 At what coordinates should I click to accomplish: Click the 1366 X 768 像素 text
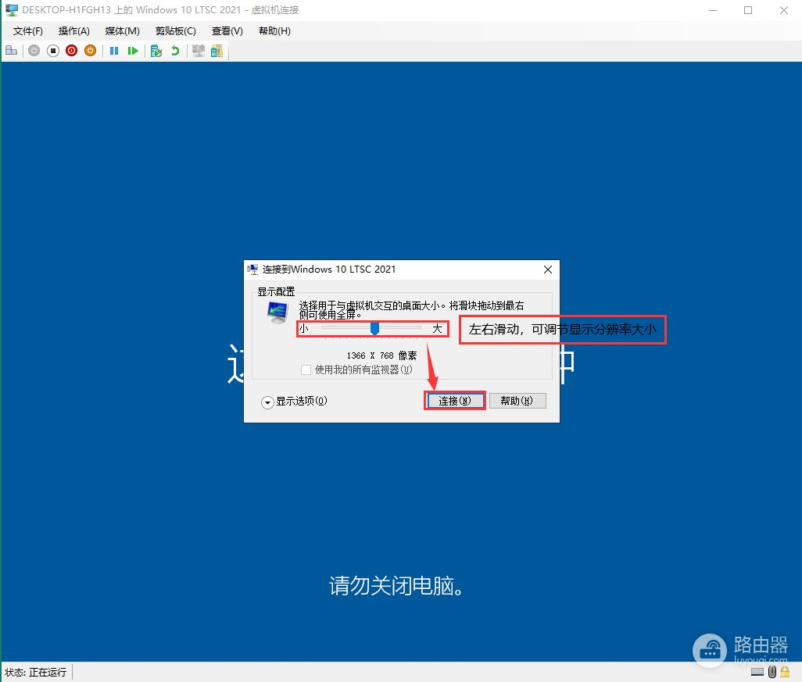pos(381,355)
